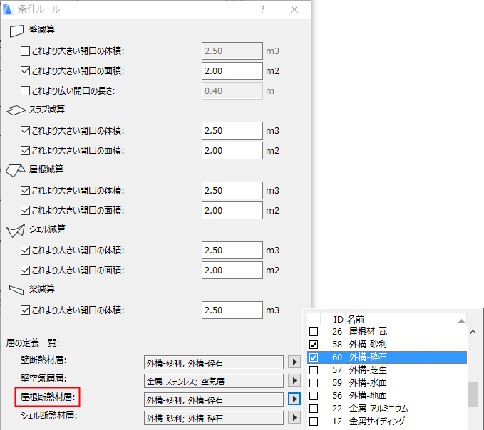Uncheck the 外構-砂利 material checkbox
Screen dimensions: 484x430
[x=314, y=345]
